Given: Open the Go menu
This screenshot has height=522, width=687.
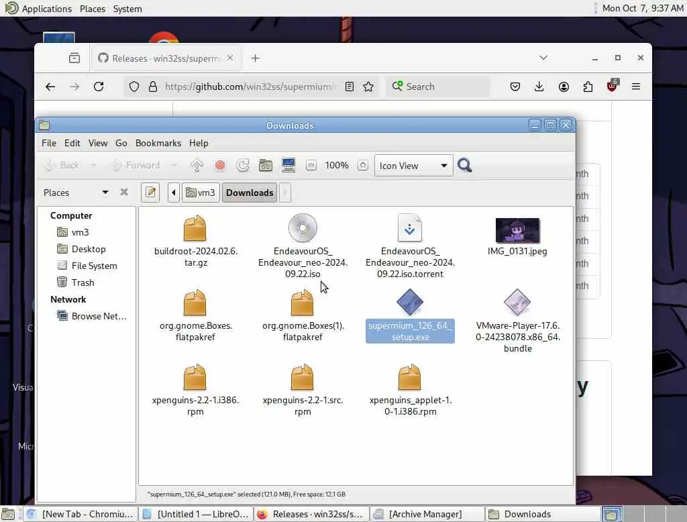Looking at the screenshot, I should [121, 143].
